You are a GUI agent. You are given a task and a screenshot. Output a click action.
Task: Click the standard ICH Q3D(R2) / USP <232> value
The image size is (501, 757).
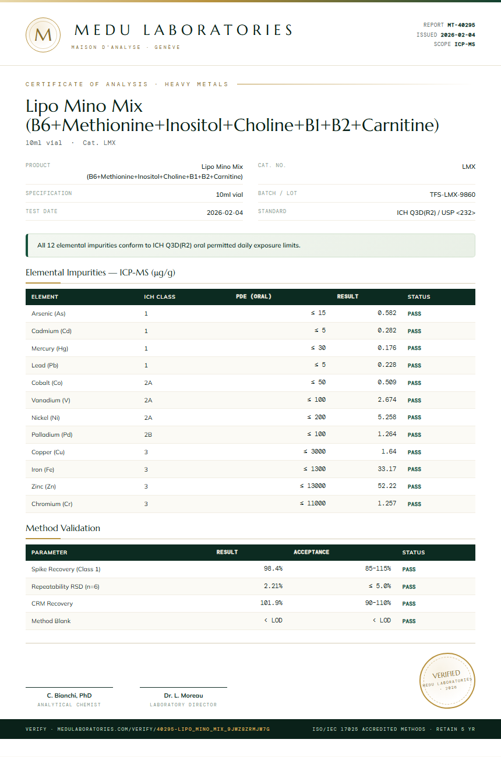click(436, 213)
